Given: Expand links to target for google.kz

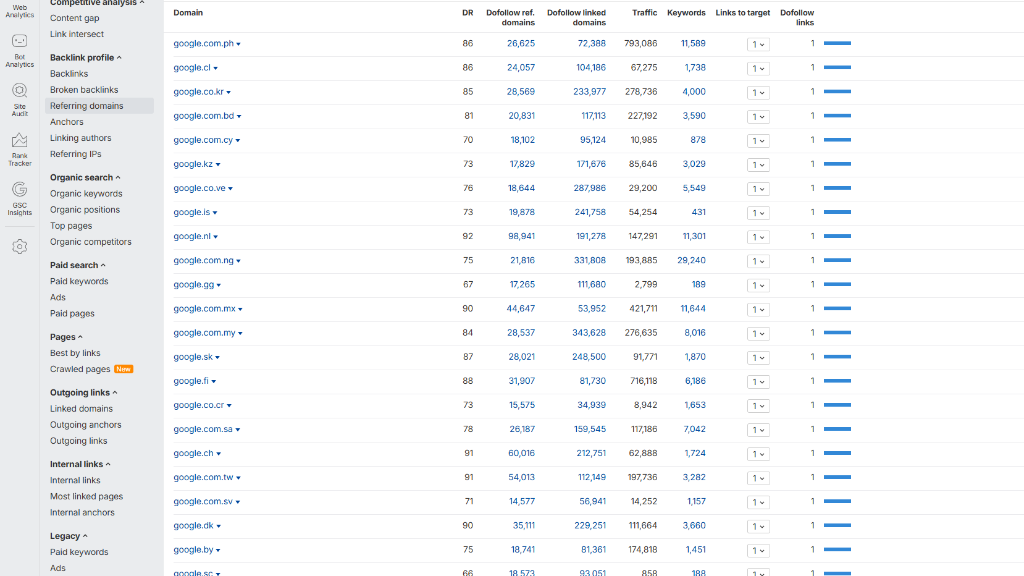Looking at the screenshot, I should (758, 165).
